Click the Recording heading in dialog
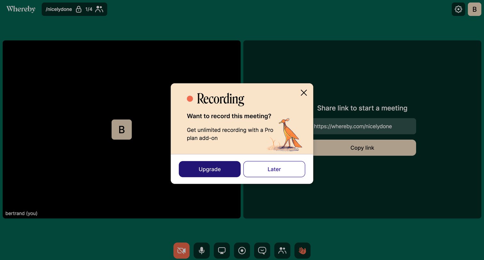The image size is (484, 260). [x=220, y=99]
